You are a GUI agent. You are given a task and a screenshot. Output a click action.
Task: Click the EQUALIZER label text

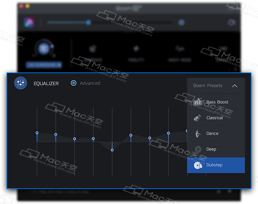(46, 83)
